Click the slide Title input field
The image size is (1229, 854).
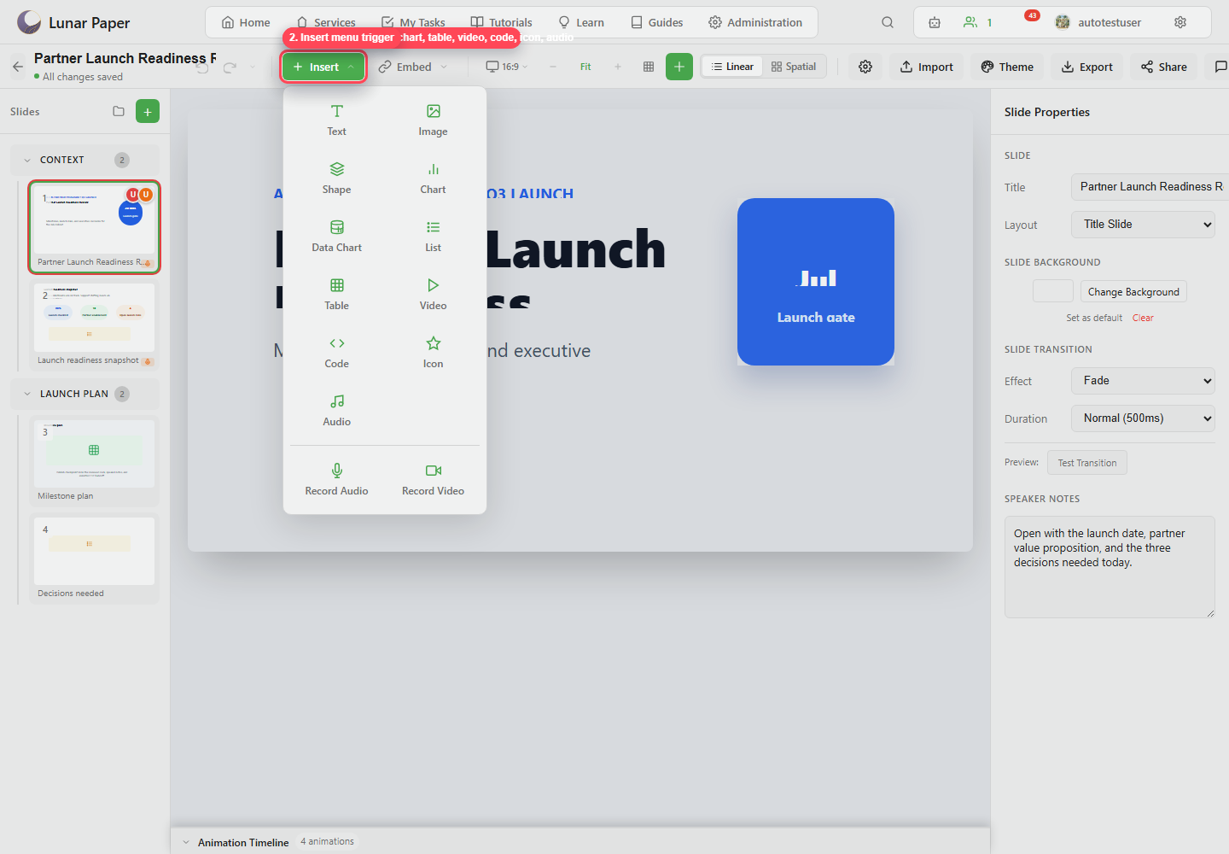click(1150, 187)
